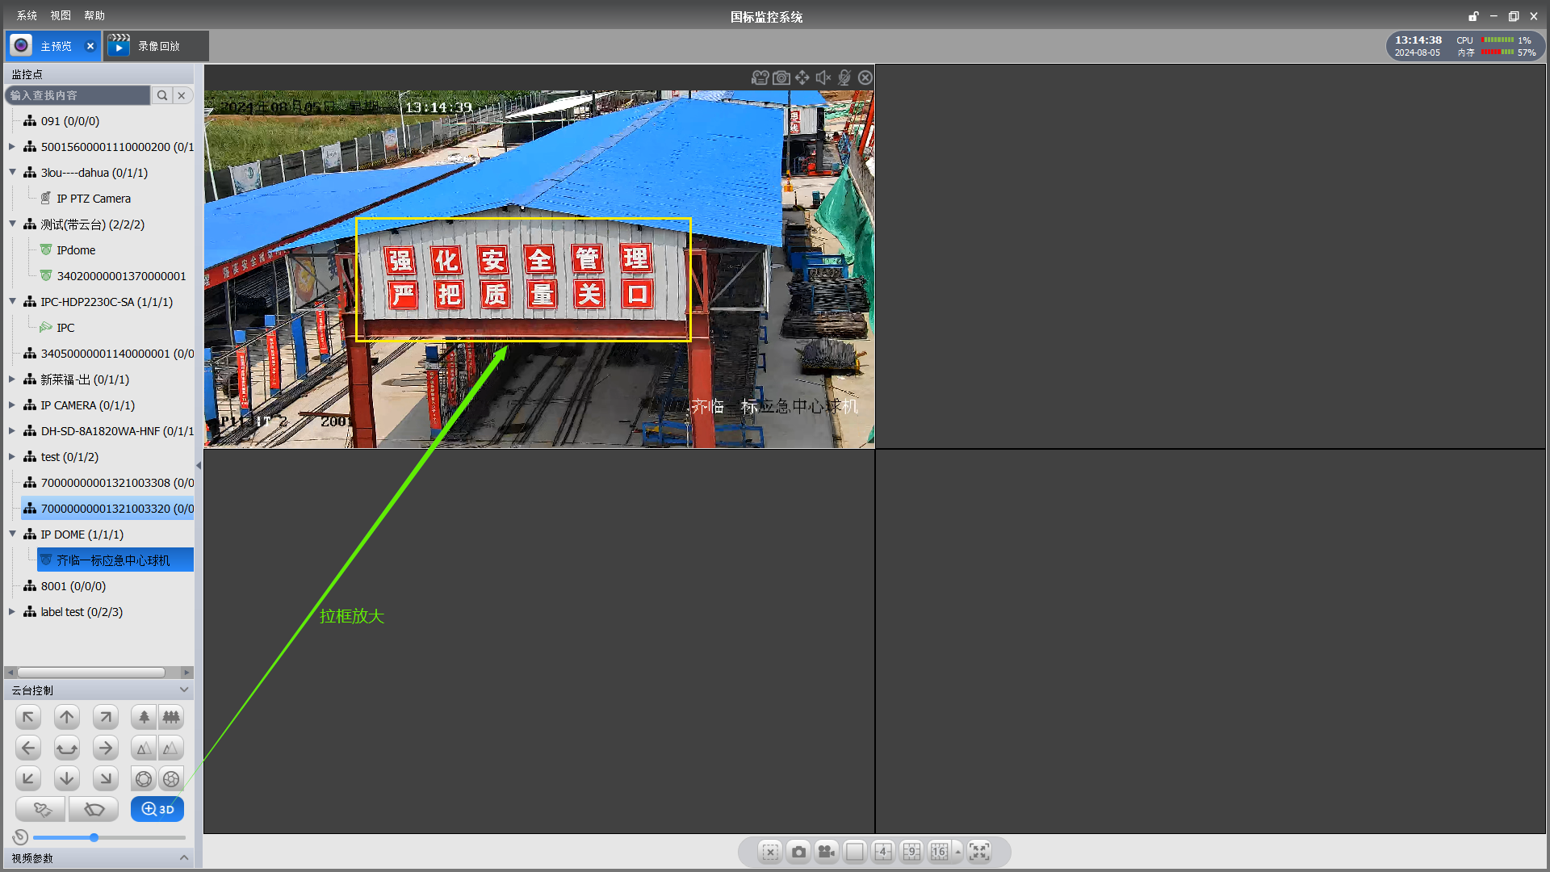Turn on the PTZ wiper
The height and width of the screenshot is (872, 1550).
(94, 809)
